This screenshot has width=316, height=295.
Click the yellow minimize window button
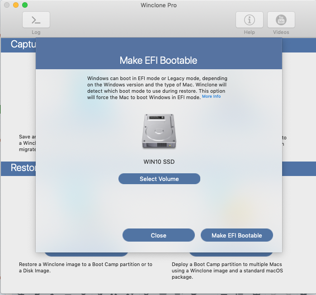click(16, 5)
